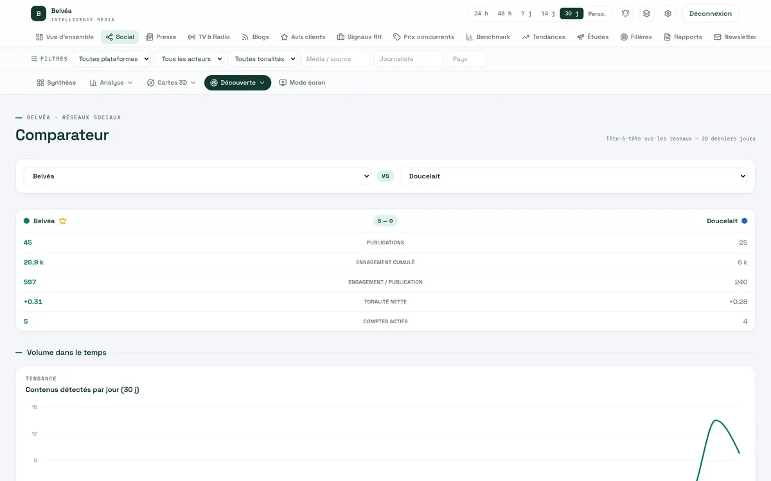This screenshot has width=771, height=481.
Task: Expand the Analyse submenu chevron
Action: [130, 83]
